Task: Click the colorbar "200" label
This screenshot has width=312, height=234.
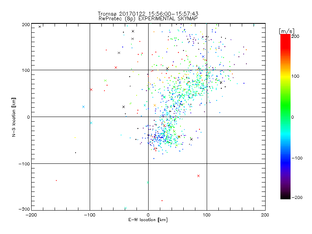Action: click(295, 36)
